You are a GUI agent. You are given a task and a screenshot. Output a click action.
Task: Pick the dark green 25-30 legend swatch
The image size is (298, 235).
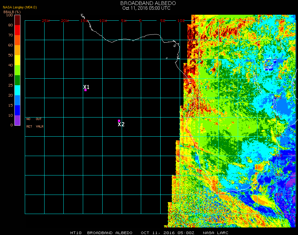18,80
